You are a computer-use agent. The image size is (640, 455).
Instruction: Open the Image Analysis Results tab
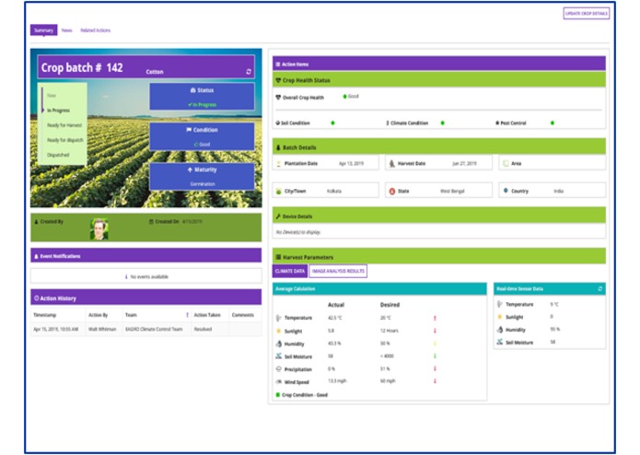point(338,271)
